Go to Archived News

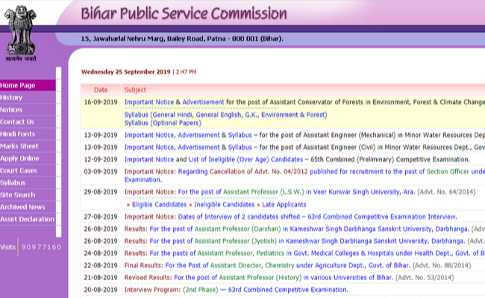[x=23, y=207]
